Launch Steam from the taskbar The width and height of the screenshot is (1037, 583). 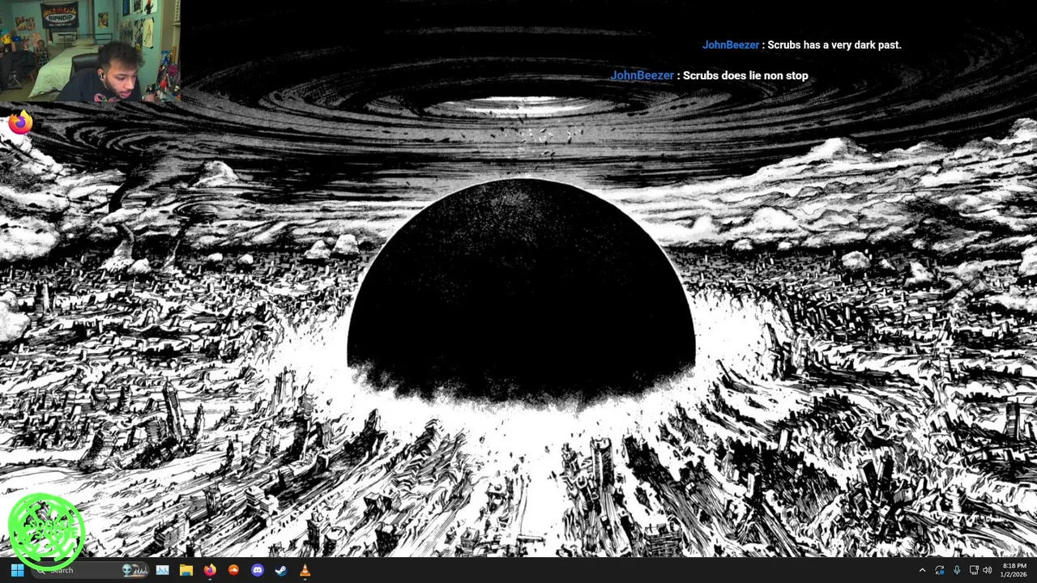pyautogui.click(x=281, y=570)
